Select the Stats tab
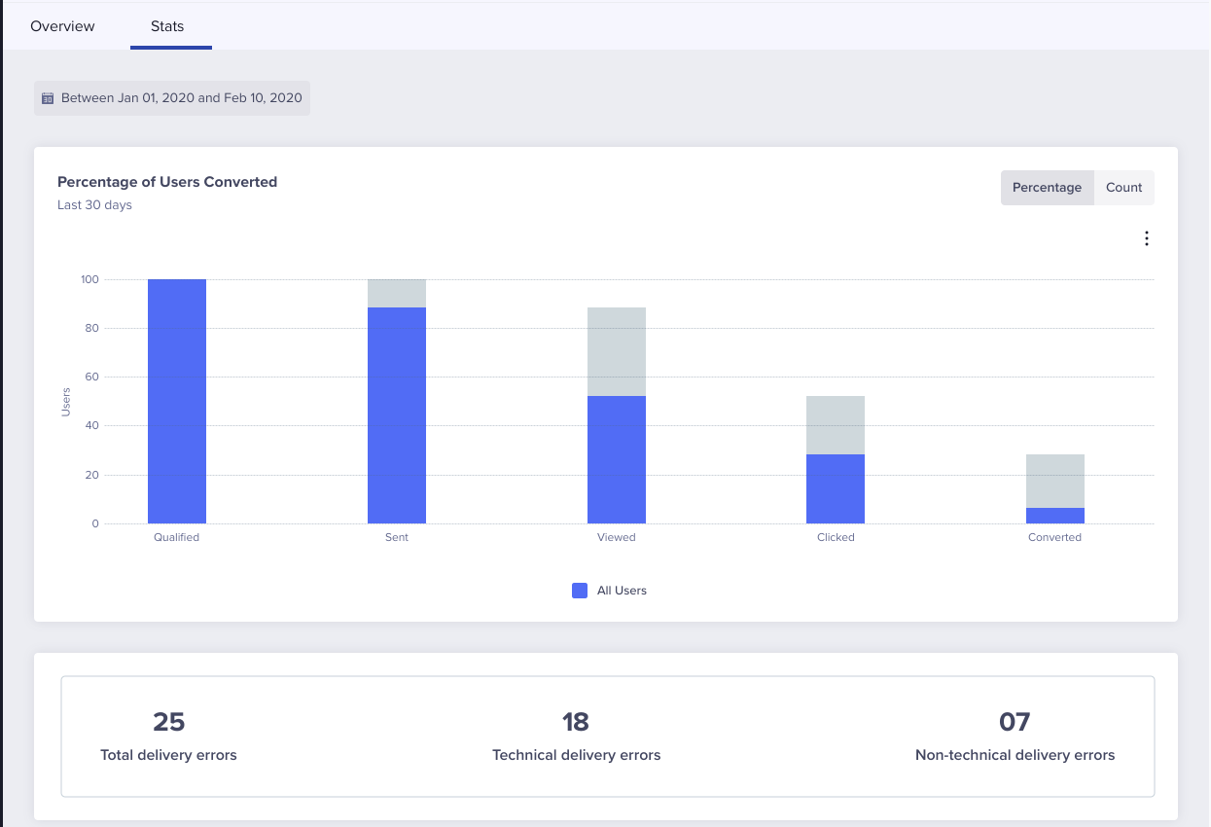Image resolution: width=1211 pixels, height=827 pixels. pos(167,26)
